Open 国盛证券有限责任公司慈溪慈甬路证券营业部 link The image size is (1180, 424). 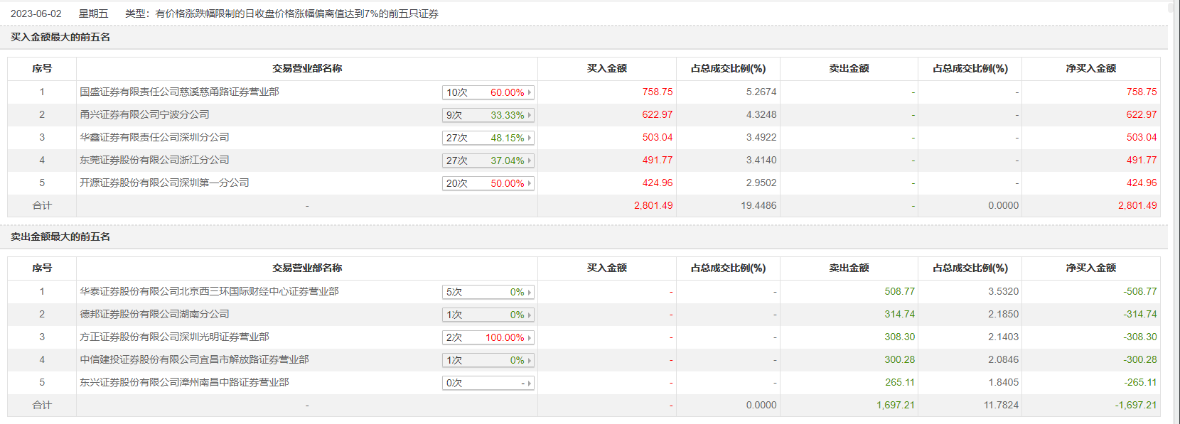click(179, 92)
